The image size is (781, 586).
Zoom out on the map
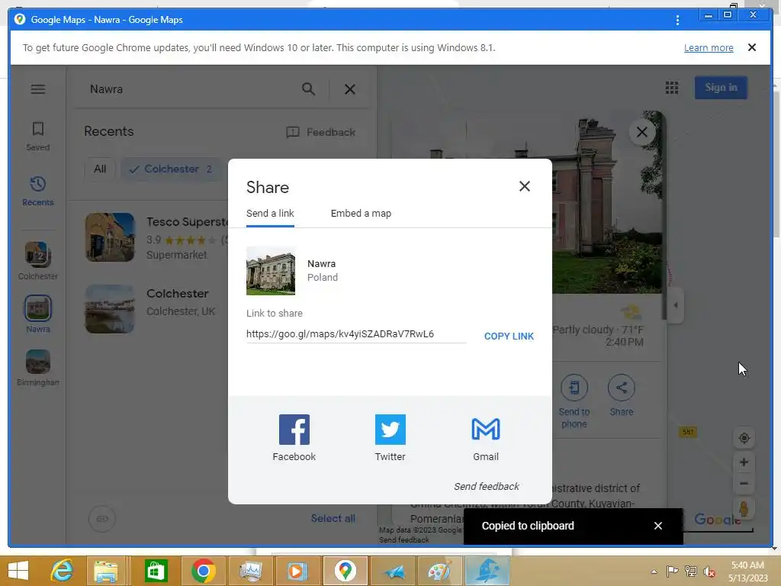tap(744, 483)
